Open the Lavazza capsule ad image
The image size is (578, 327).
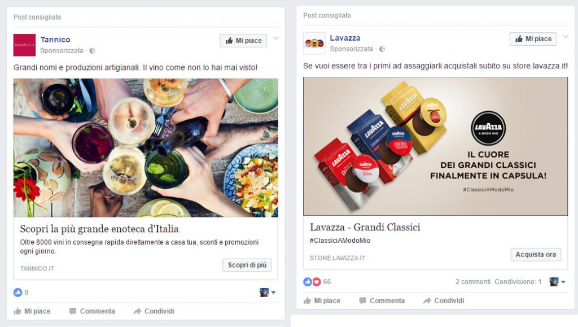[x=435, y=146]
